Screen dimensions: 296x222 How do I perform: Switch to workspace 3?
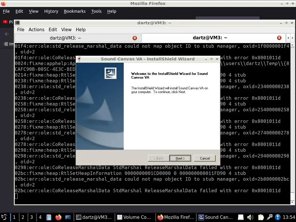point(32,217)
